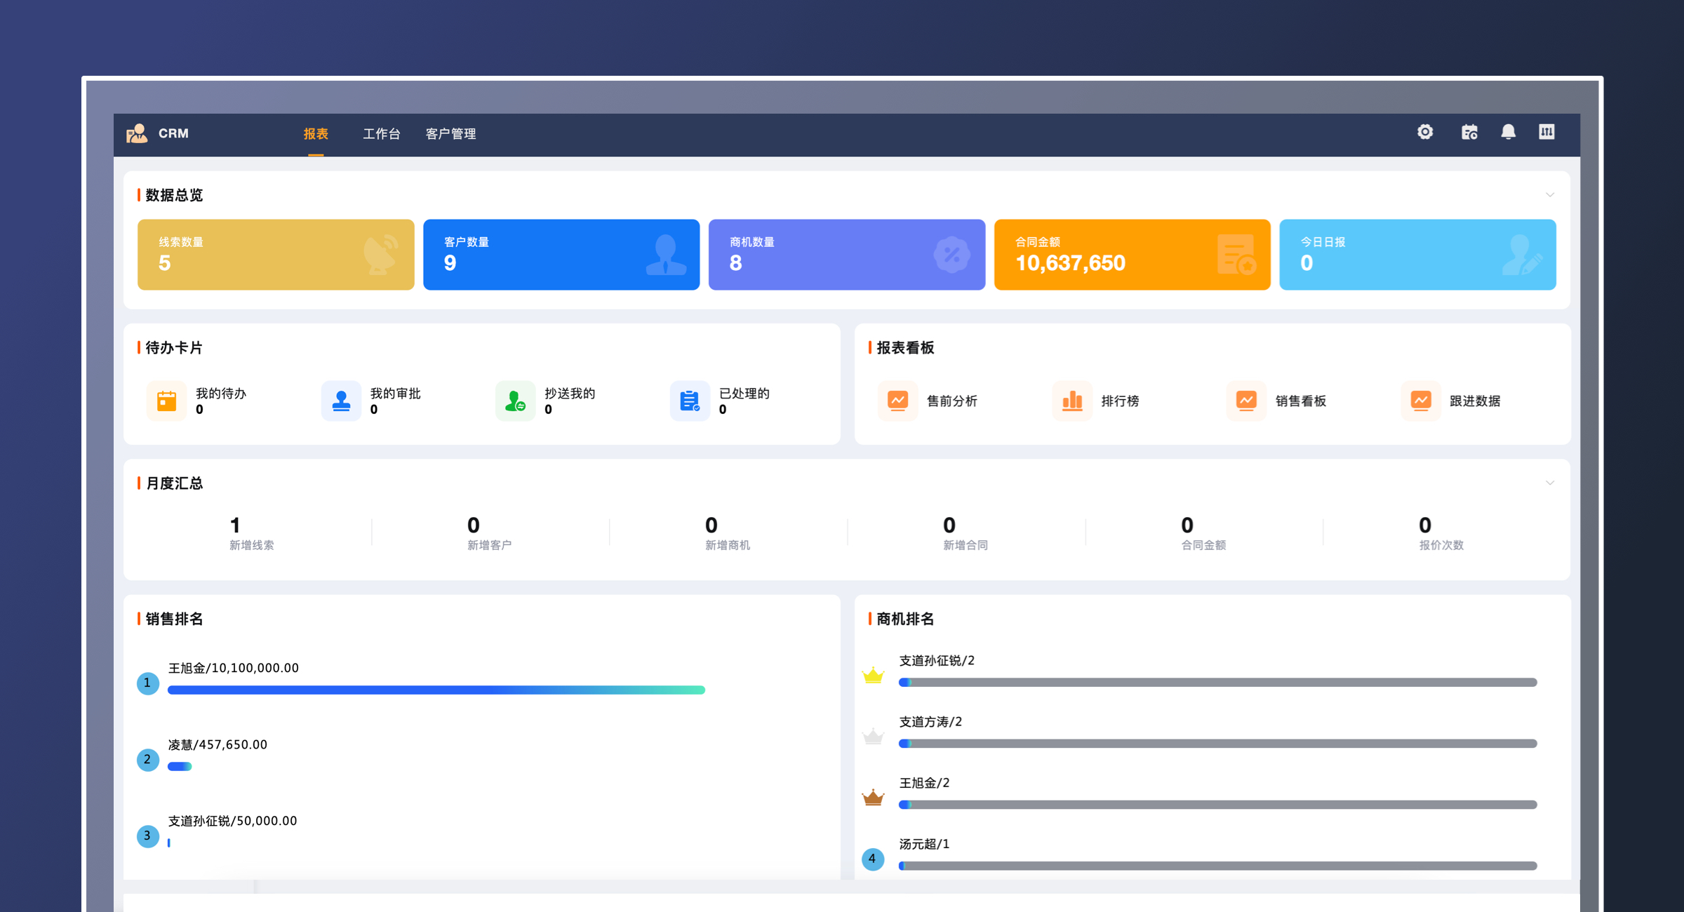1684x912 pixels.
Task: Collapse the 月度汇总 section chevron
Action: click(1550, 483)
